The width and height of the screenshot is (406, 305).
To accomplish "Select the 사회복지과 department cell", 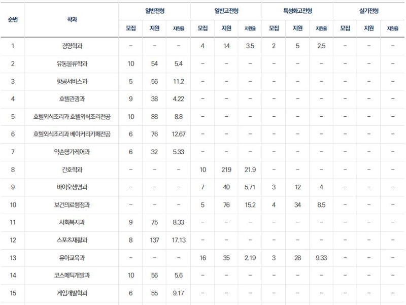I will click(72, 222).
